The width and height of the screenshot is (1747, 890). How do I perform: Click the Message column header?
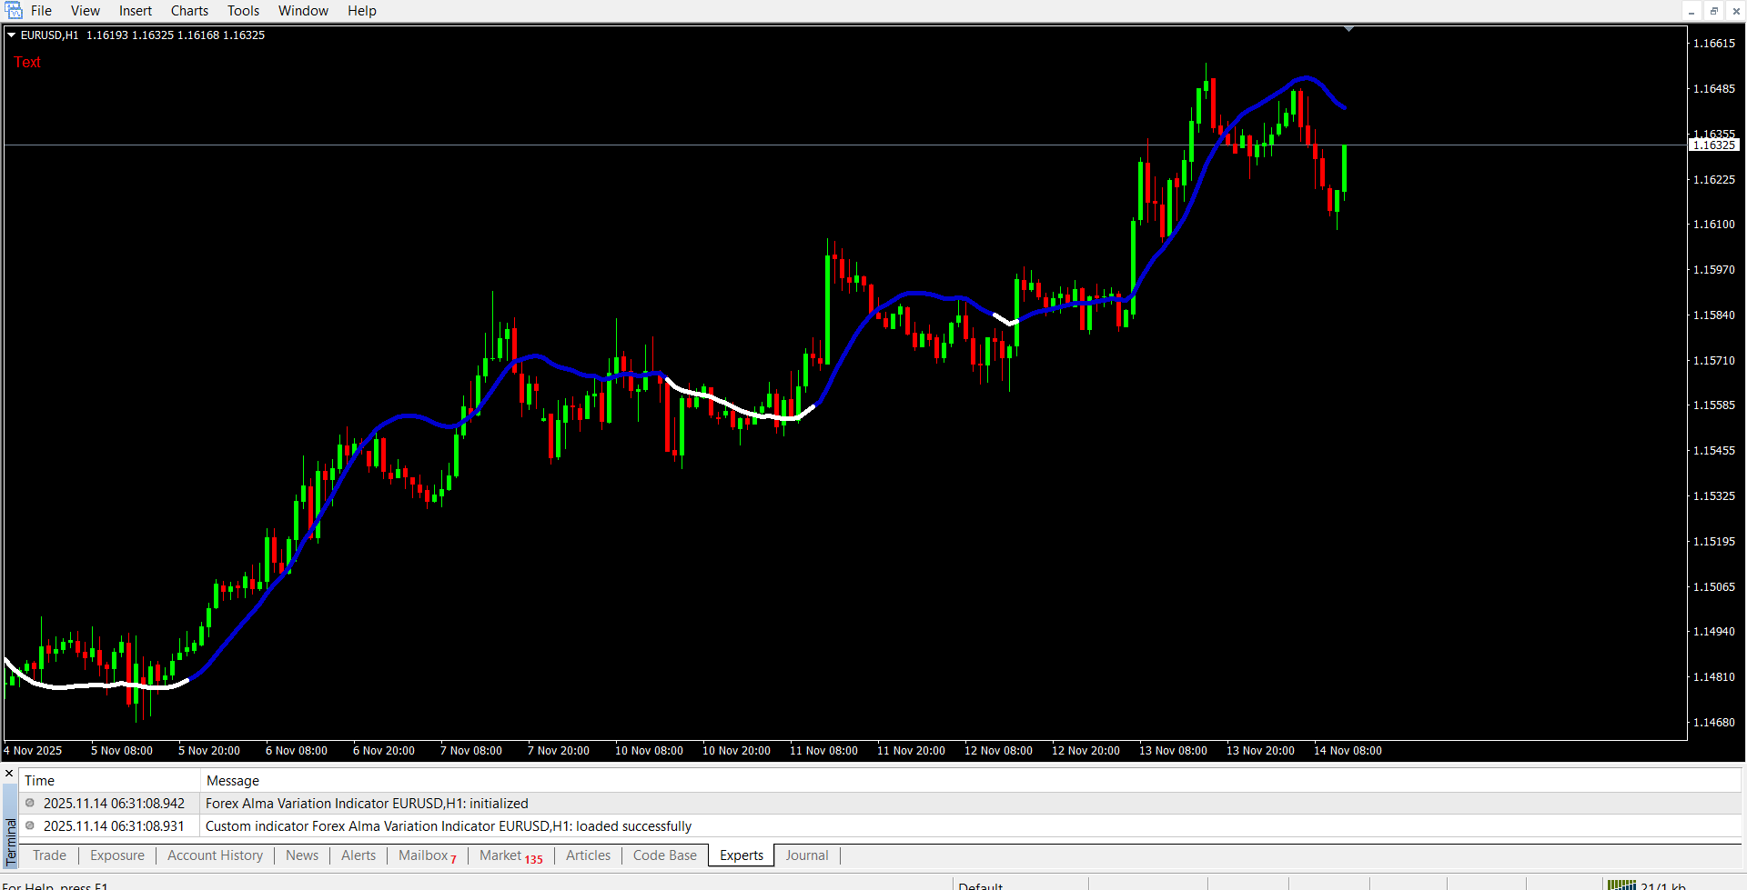coord(233,780)
